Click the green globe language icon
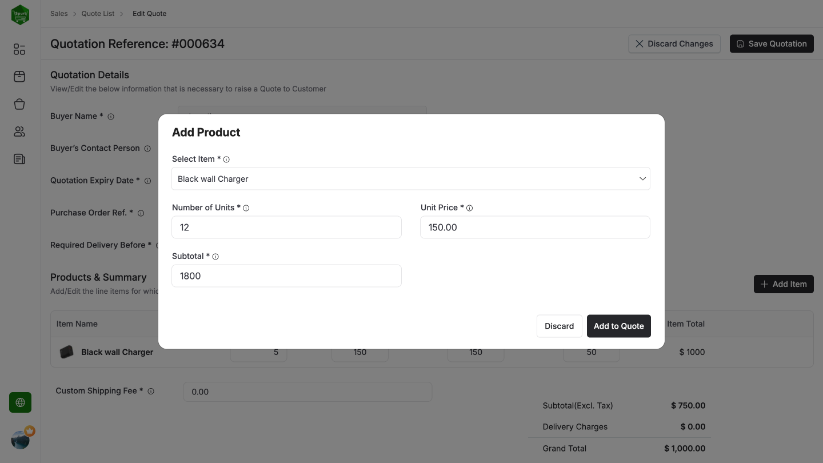The image size is (823, 463). (20, 402)
